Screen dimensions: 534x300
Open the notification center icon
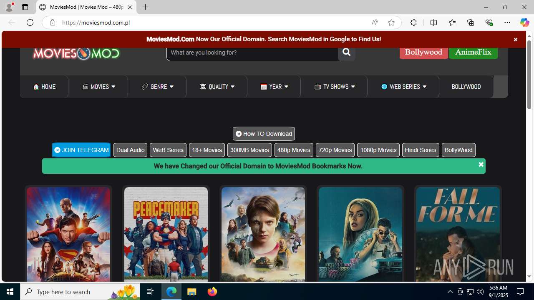[521, 292]
